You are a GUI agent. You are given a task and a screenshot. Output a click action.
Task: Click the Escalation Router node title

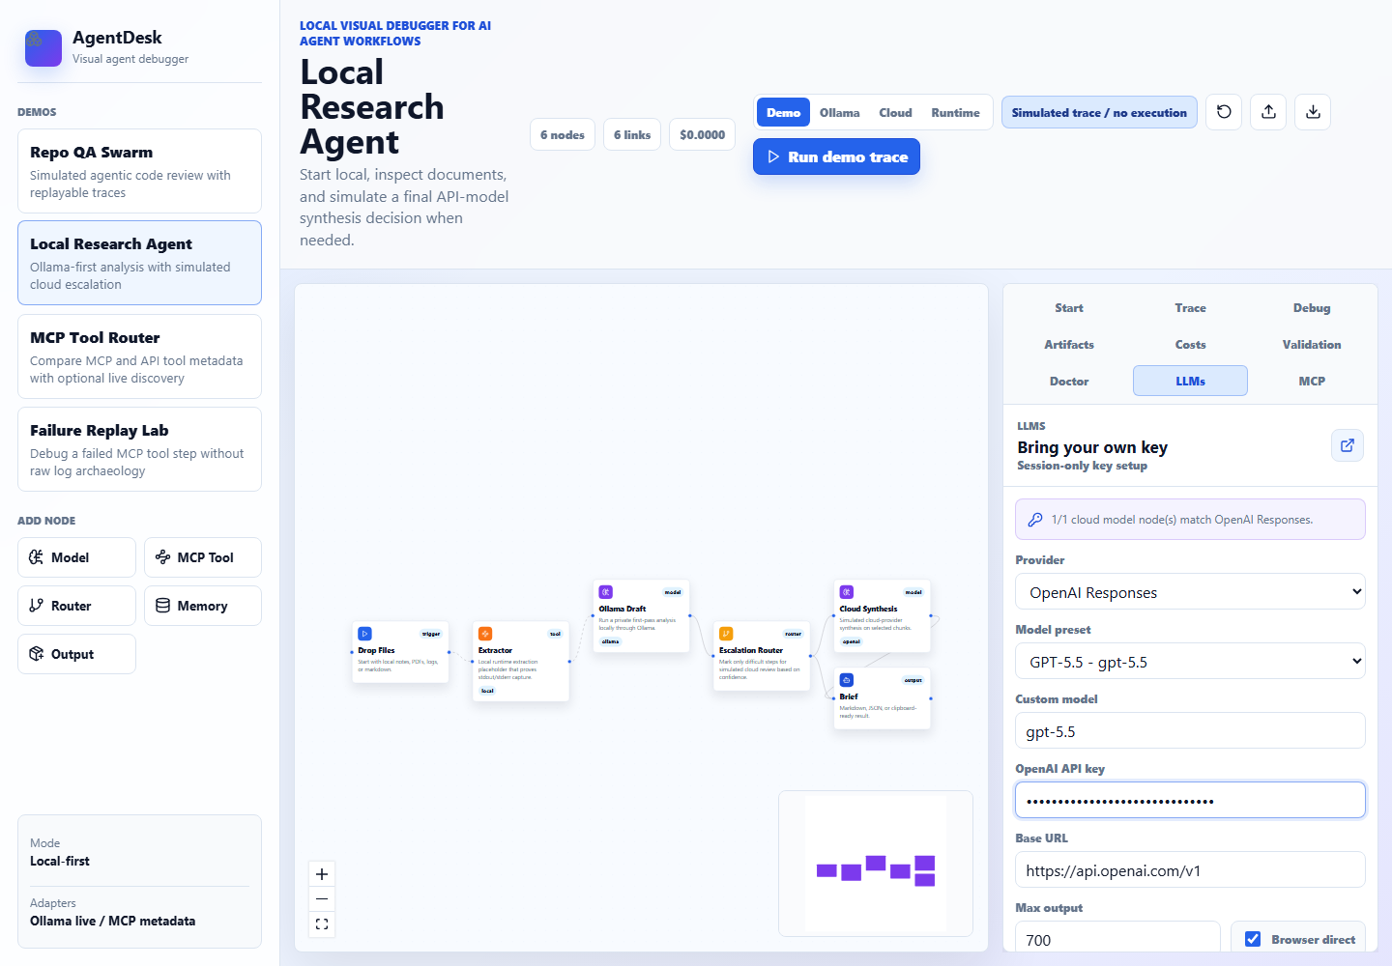click(751, 650)
